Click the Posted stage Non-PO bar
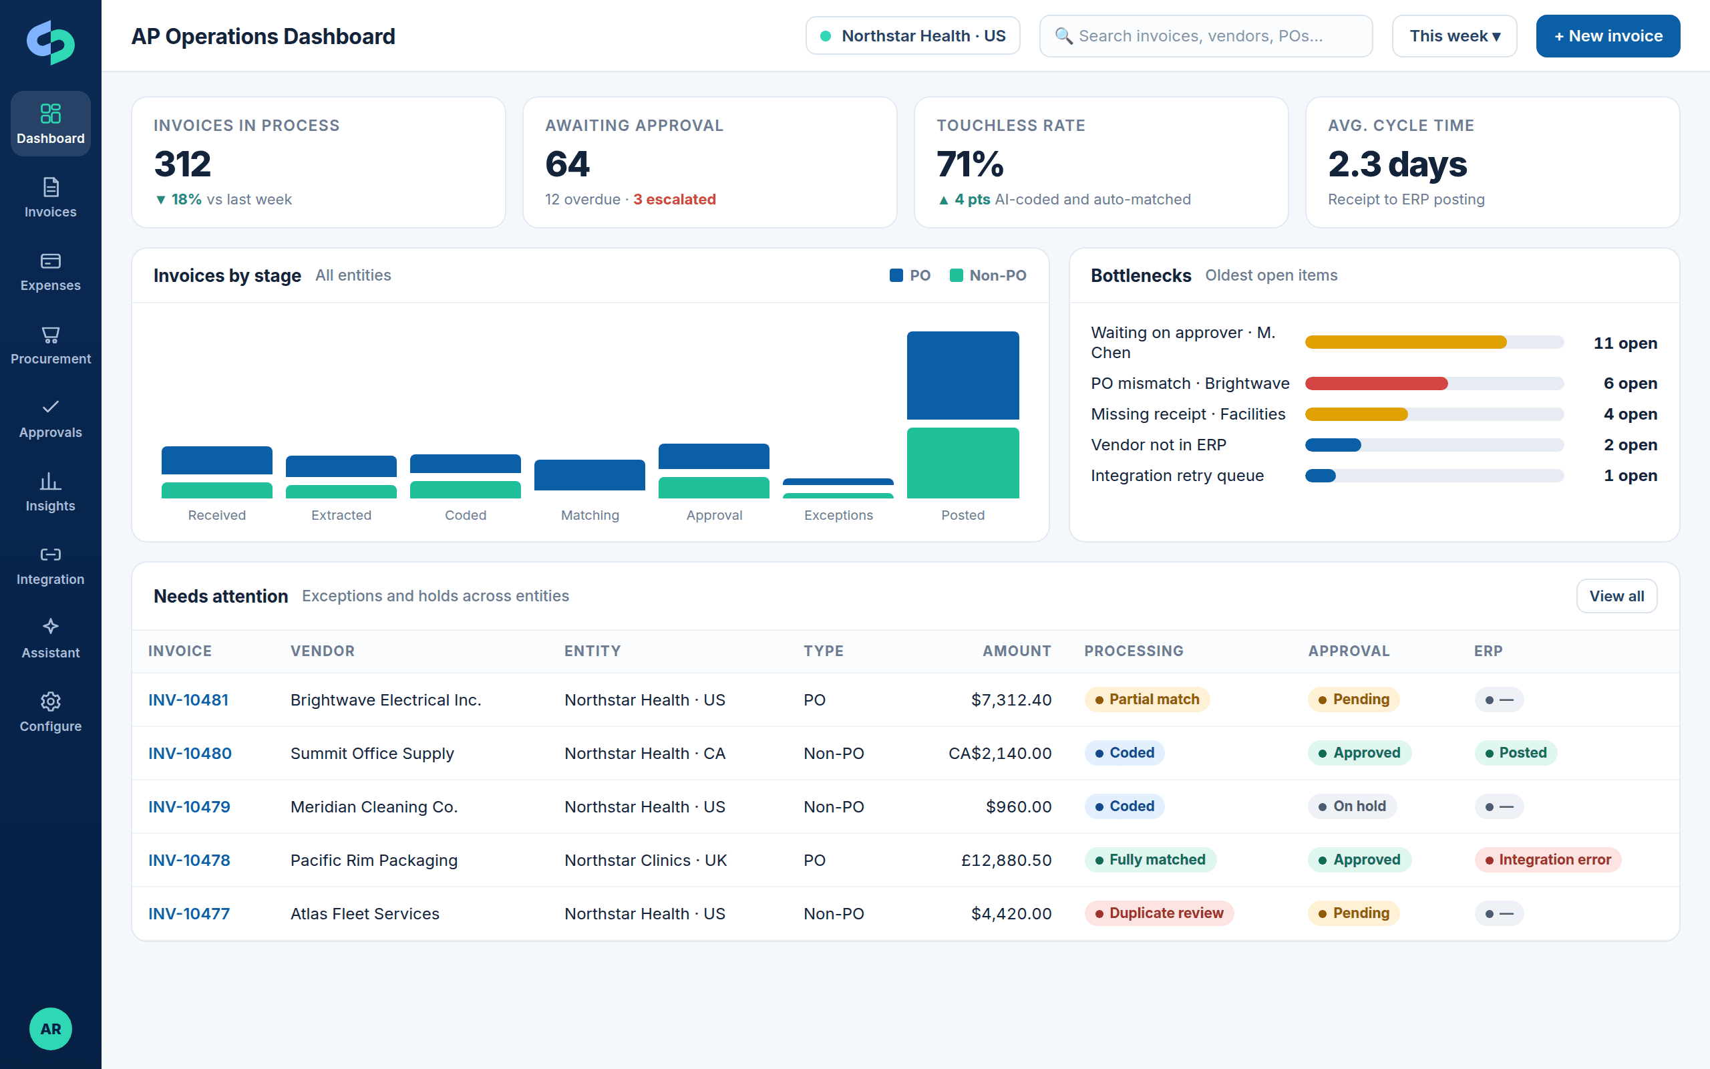 pos(963,463)
